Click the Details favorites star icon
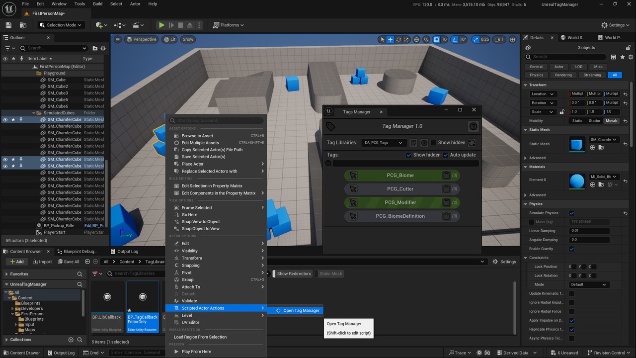 pyautogui.click(x=623, y=57)
